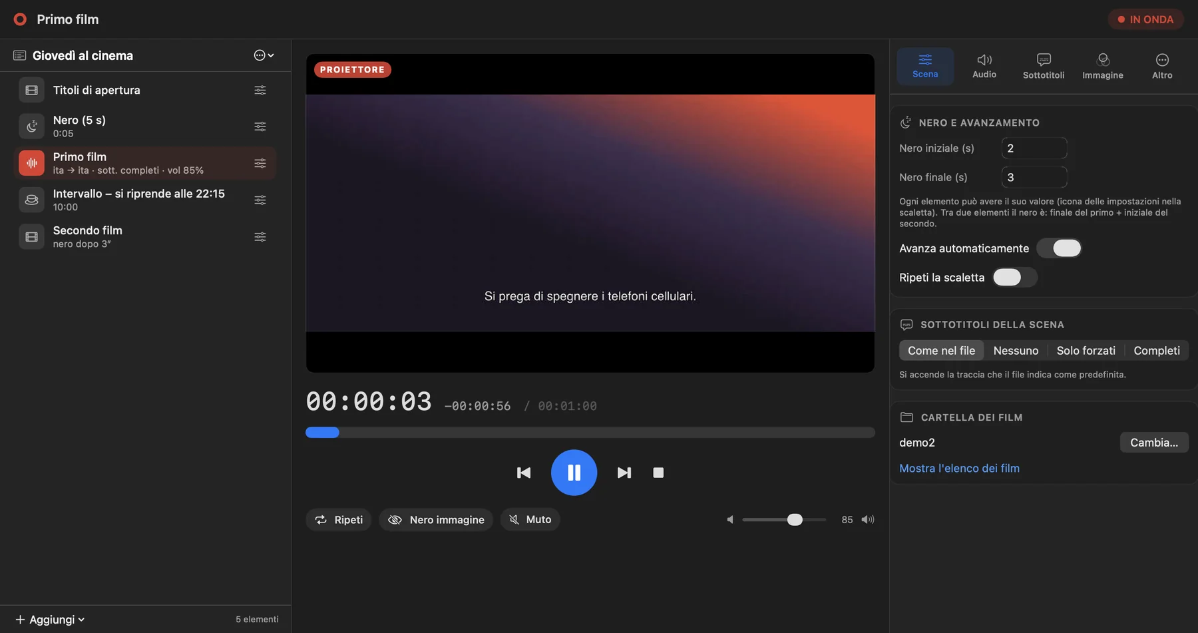
Task: Click the Nero iniziale input field
Action: coord(1034,148)
